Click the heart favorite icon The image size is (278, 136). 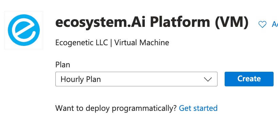(262, 24)
